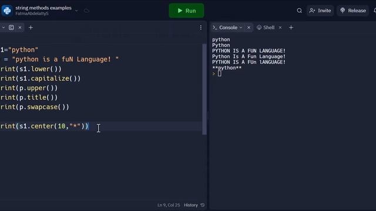Open search with magnifier icon
The image size is (376, 211).
point(299,11)
